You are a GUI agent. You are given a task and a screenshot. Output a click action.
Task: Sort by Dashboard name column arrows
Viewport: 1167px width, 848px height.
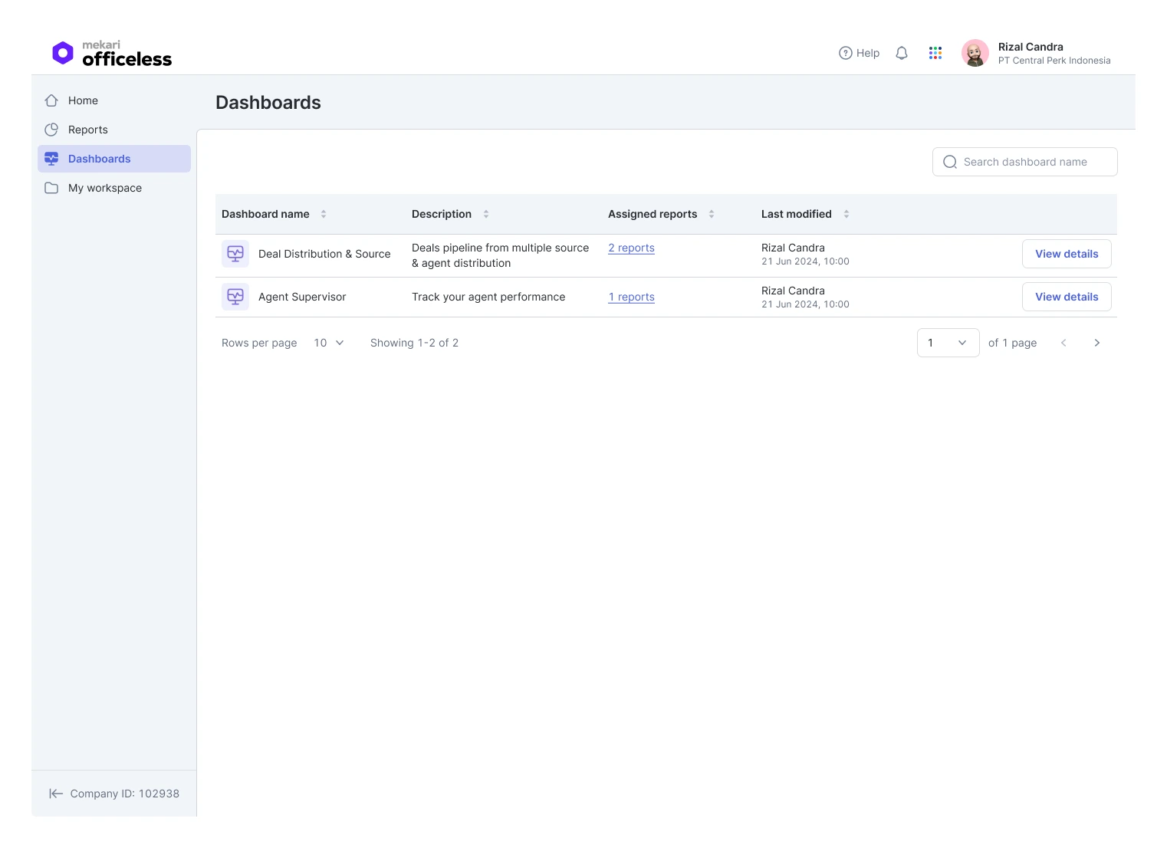[324, 214]
